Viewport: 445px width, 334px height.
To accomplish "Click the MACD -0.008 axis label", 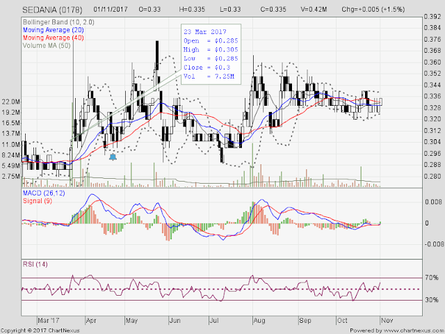I will pyautogui.click(x=432, y=244).
